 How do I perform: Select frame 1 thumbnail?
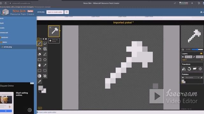(x=54, y=31)
